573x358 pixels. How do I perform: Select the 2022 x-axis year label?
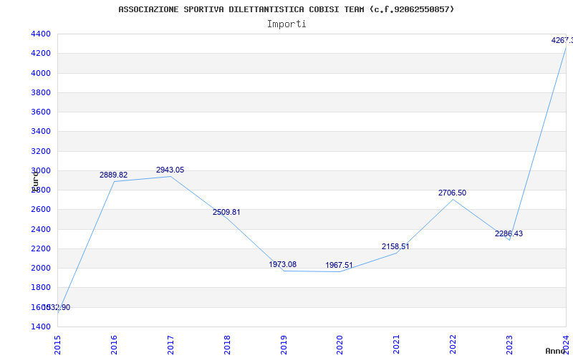453,344
